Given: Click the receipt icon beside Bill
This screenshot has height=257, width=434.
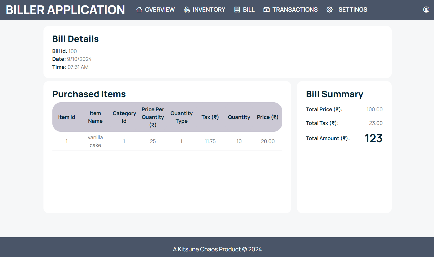Looking at the screenshot, I should pyautogui.click(x=237, y=10).
